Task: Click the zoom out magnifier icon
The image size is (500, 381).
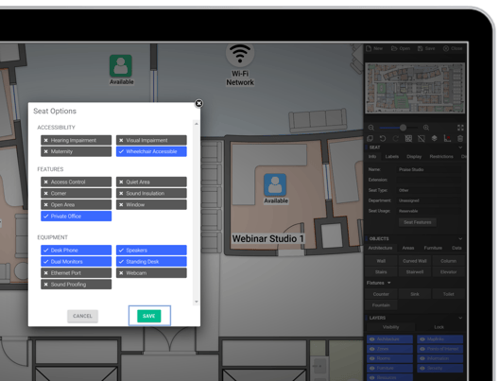Action: [371, 128]
